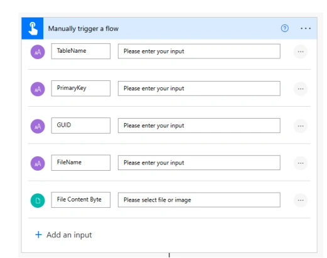Open help for Manually trigger a flow
The width and height of the screenshot is (327, 258).
284,28
